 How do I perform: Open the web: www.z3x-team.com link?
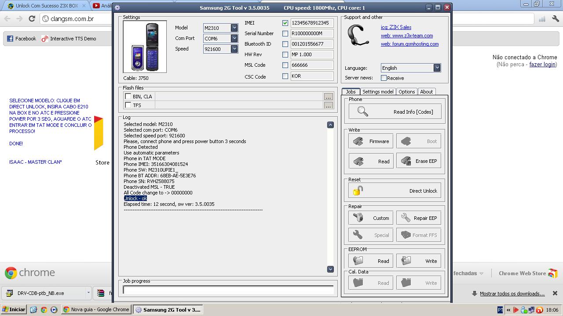[407, 36]
